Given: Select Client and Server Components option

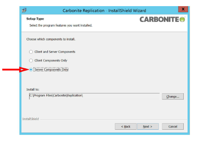Looking at the screenshot, I should tap(31, 52).
